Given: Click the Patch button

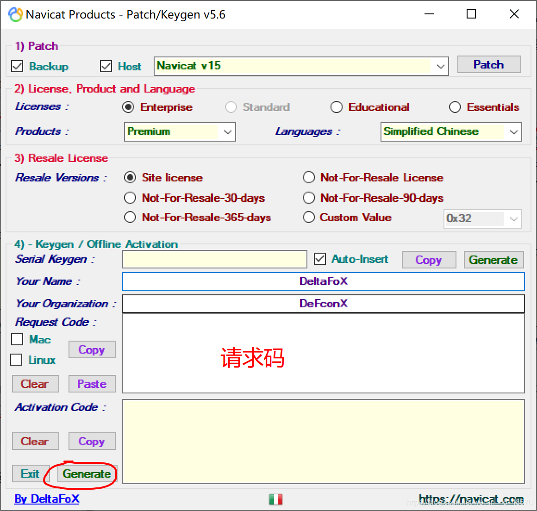Looking at the screenshot, I should 489,64.
